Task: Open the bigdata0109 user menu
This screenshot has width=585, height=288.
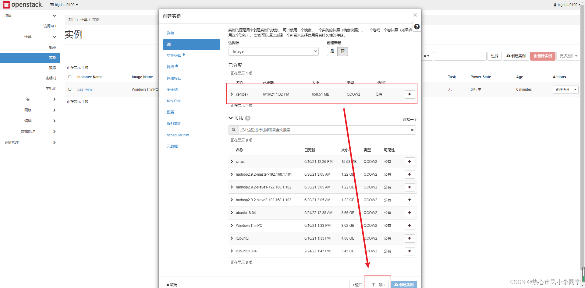Action: click(567, 5)
